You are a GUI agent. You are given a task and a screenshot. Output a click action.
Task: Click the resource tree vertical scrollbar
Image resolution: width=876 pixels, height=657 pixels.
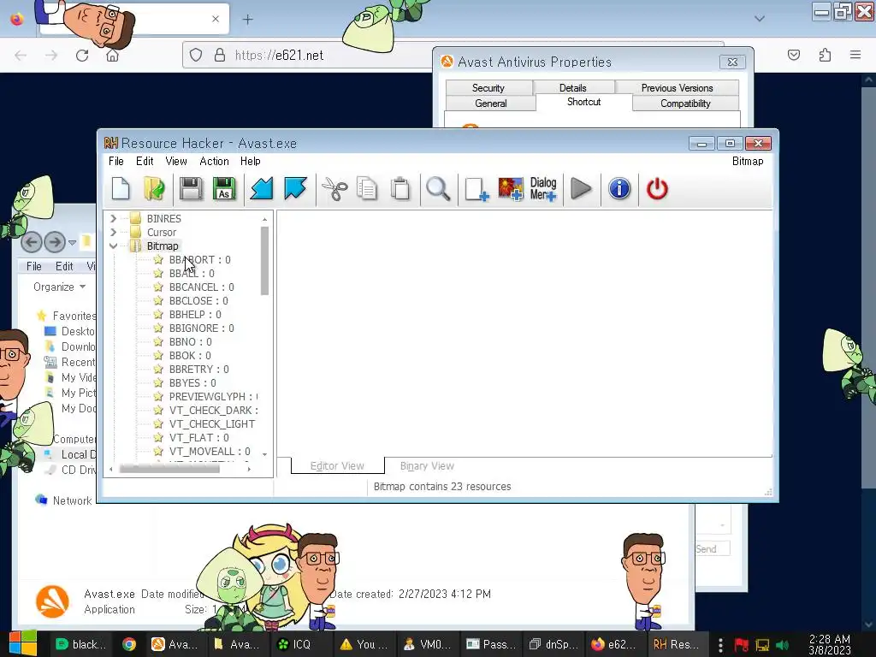pos(265,260)
